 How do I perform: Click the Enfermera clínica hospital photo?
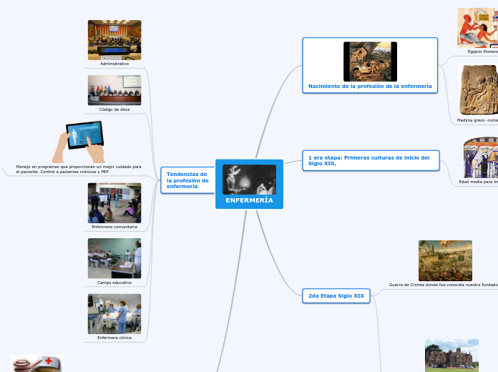(x=114, y=314)
